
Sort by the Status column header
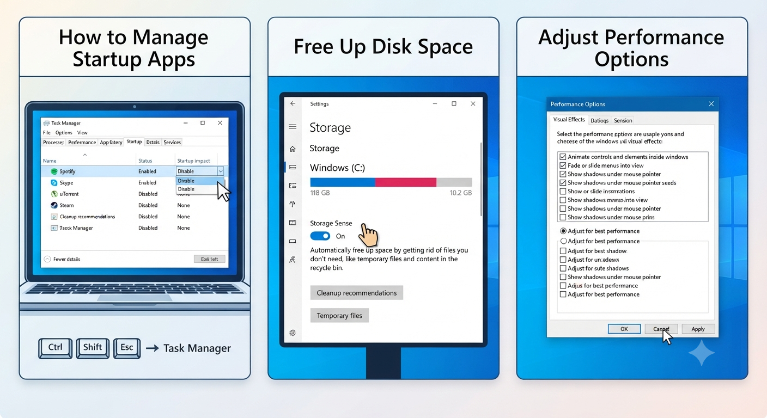pyautogui.click(x=145, y=161)
